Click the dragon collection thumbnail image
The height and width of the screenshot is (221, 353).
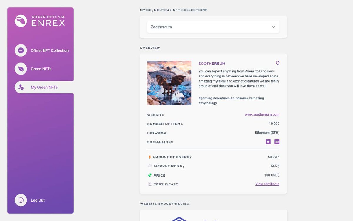pyautogui.click(x=169, y=83)
